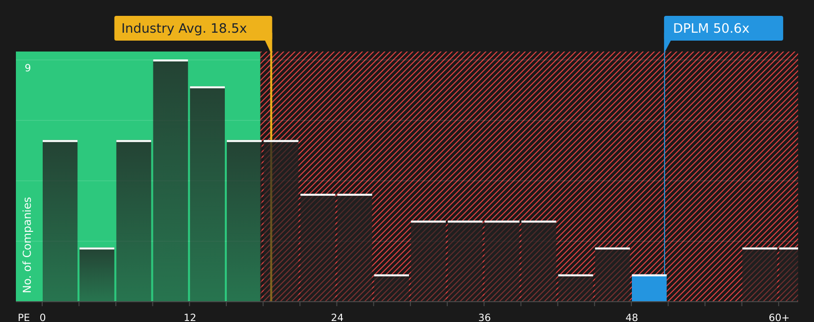This screenshot has height=322, width=814.
Task: Click the No. of Companies axis title
Action: pos(27,245)
